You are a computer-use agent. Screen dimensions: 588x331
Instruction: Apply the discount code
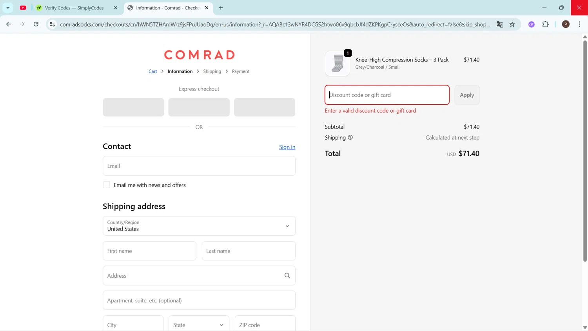(467, 95)
